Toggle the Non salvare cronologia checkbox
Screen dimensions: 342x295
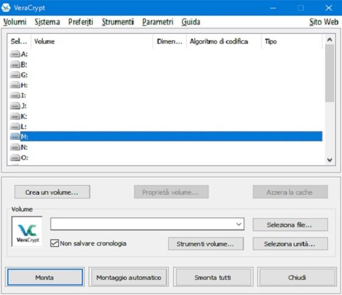(x=54, y=243)
